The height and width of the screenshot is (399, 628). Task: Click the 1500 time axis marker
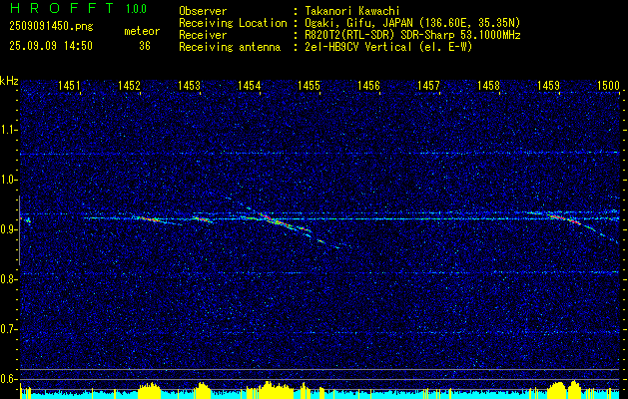click(x=608, y=85)
